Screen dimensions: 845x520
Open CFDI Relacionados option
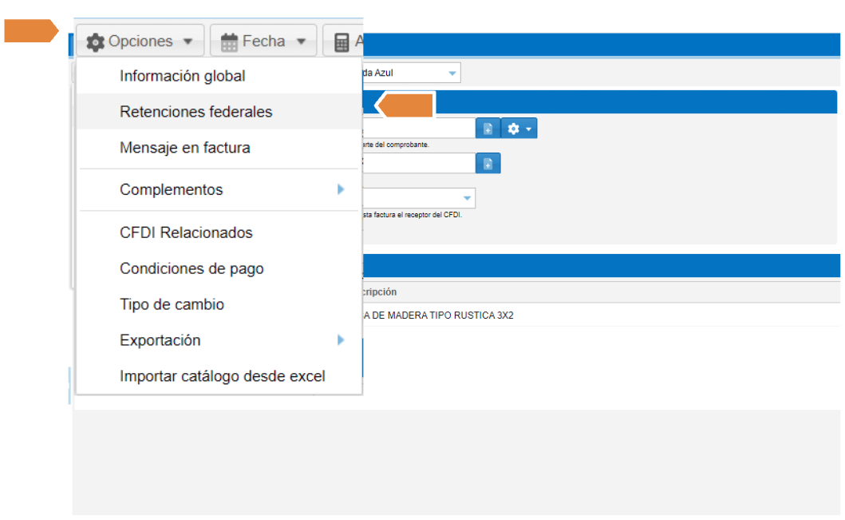(186, 233)
